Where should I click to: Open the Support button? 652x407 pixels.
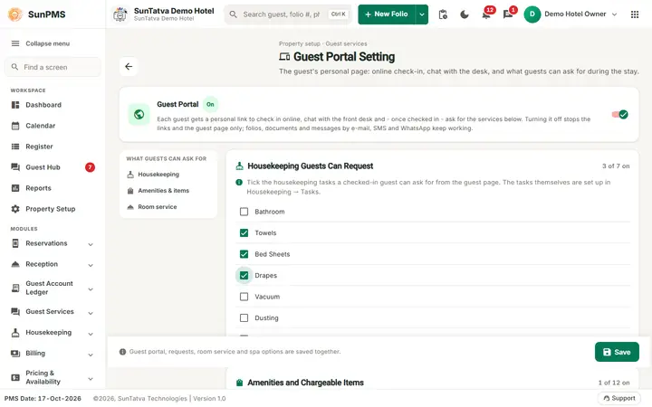619,398
